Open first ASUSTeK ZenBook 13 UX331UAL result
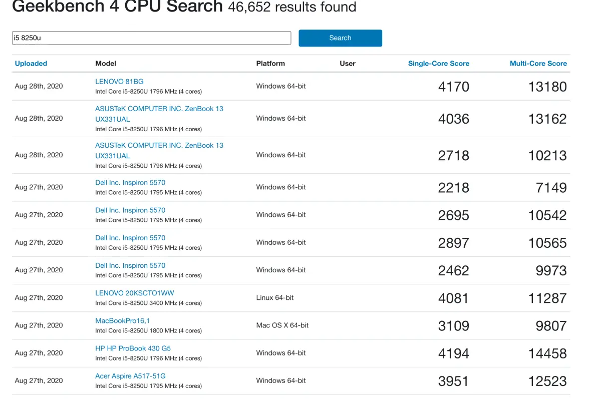Screen dimensions: 597x399 click(x=159, y=114)
